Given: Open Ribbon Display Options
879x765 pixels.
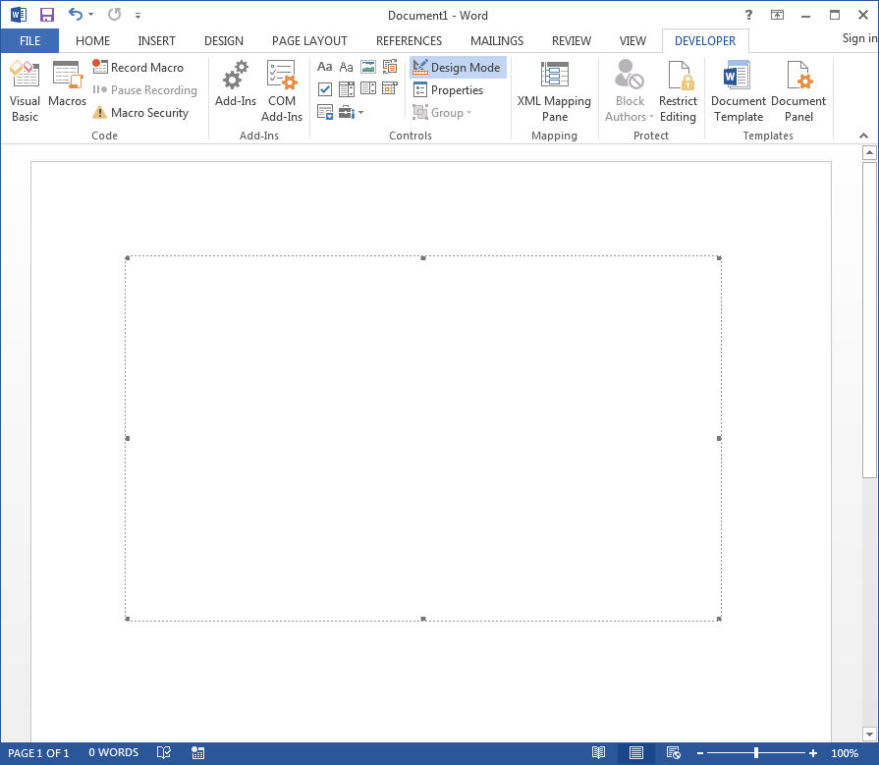Looking at the screenshot, I should pyautogui.click(x=777, y=15).
